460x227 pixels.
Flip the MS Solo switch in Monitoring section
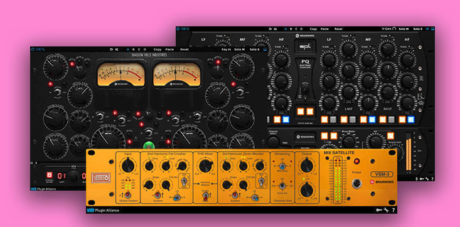click(282, 166)
